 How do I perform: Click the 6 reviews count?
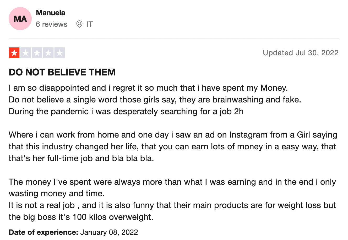coord(52,24)
